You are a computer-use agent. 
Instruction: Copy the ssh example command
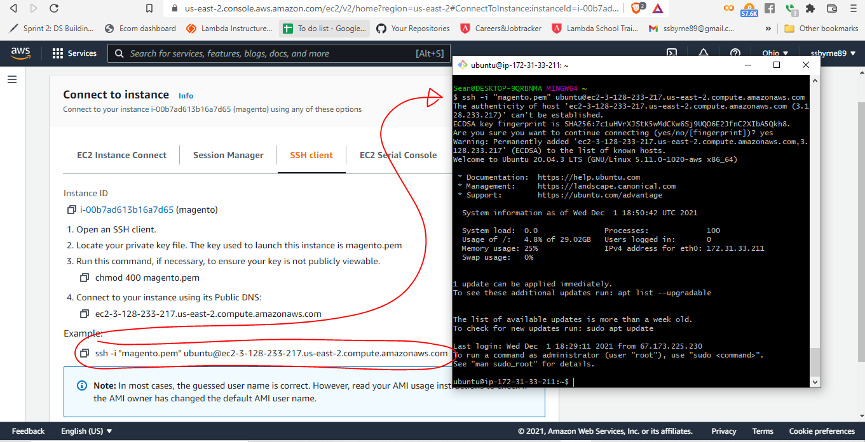click(84, 353)
